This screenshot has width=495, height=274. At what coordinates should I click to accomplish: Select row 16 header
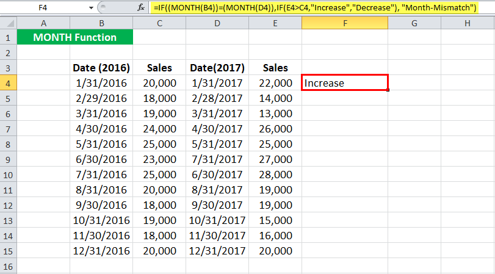pos(8,266)
